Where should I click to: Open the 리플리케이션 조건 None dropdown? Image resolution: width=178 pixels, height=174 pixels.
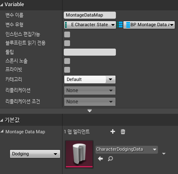tap(90, 102)
